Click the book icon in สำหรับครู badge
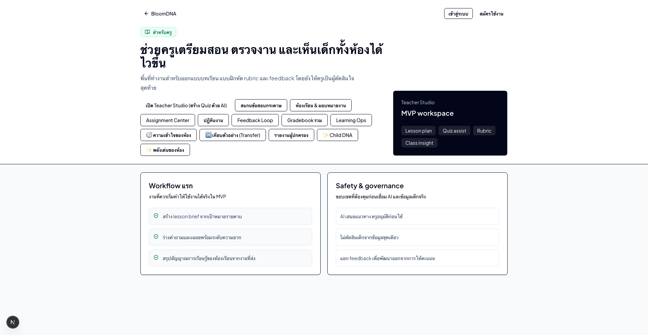Viewport: 648px width, 335px height. [x=147, y=32]
